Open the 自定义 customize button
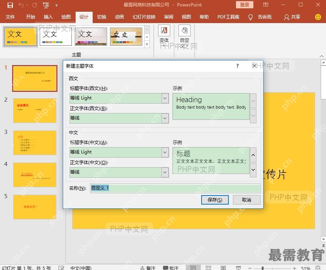 pyautogui.click(x=185, y=36)
